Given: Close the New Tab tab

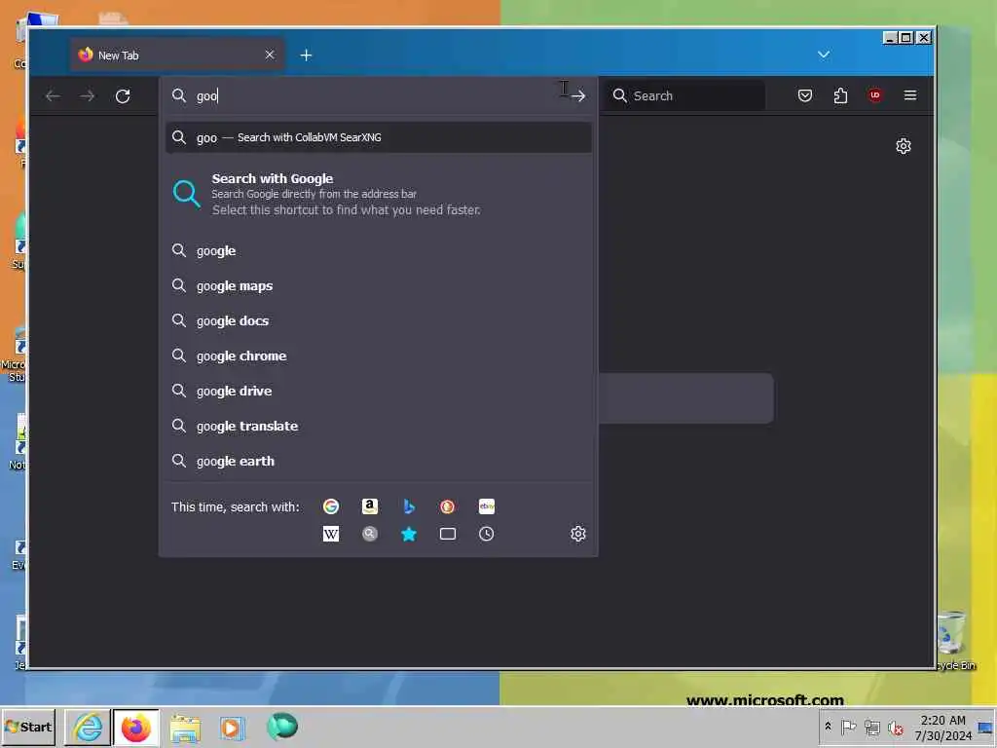Looking at the screenshot, I should tap(270, 55).
